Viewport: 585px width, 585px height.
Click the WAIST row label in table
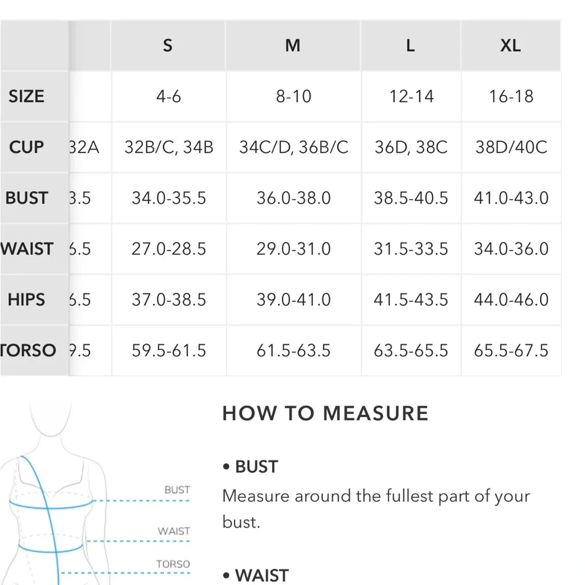tap(27, 249)
